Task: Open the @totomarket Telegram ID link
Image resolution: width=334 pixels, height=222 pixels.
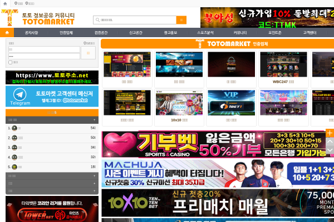Action: [x=75, y=100]
